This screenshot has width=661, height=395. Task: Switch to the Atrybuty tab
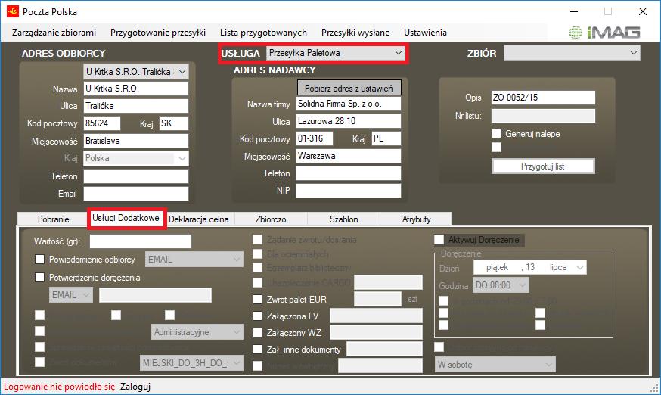point(416,219)
